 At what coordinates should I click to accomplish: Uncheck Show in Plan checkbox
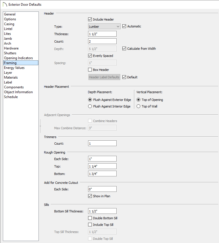(x=90, y=196)
